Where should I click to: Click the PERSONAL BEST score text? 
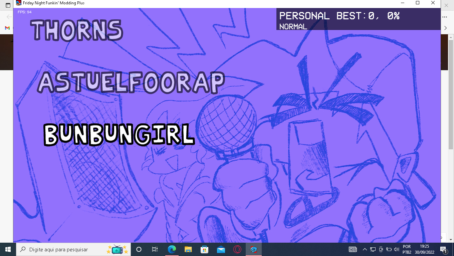point(339,16)
